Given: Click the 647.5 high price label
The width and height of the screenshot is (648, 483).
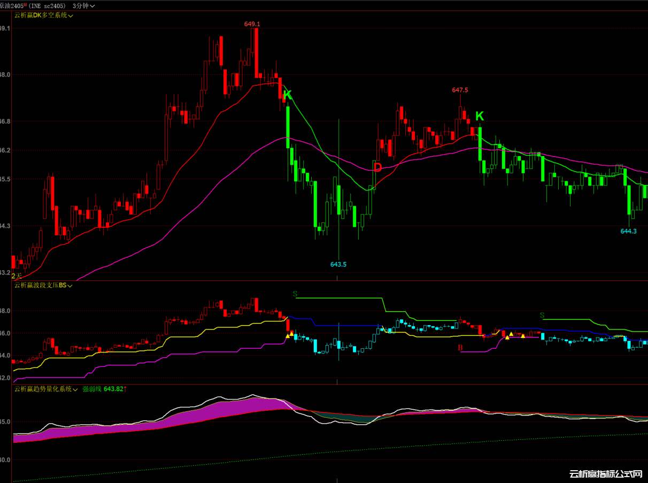Looking at the screenshot, I should [x=460, y=90].
